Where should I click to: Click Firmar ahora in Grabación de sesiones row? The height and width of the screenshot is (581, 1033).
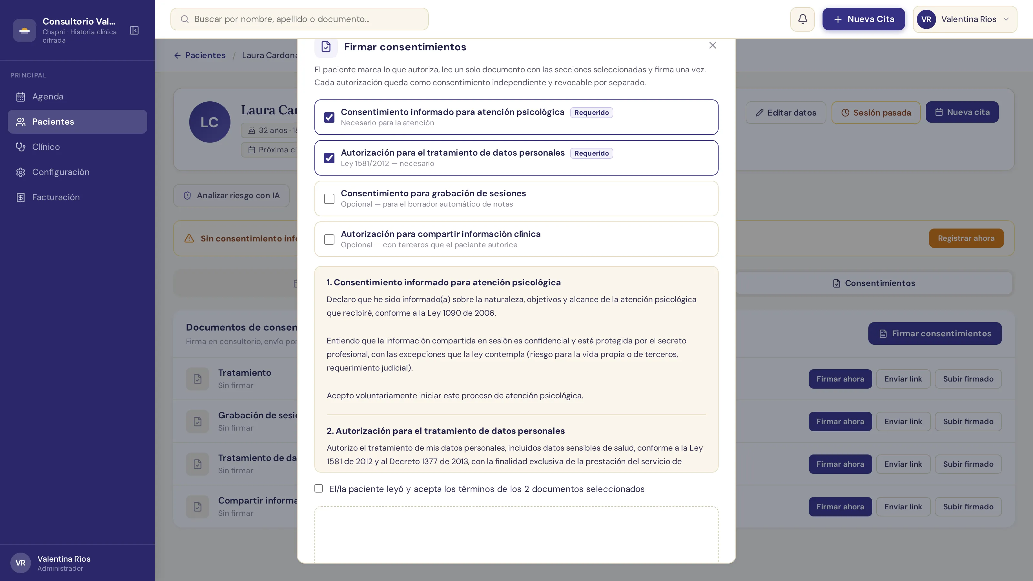coord(841,422)
